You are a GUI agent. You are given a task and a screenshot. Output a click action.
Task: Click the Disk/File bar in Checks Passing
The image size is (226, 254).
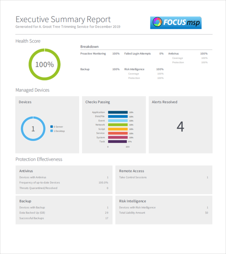[x=118, y=117]
